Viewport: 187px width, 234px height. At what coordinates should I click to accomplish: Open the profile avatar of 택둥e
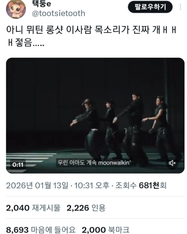pos(16,9)
